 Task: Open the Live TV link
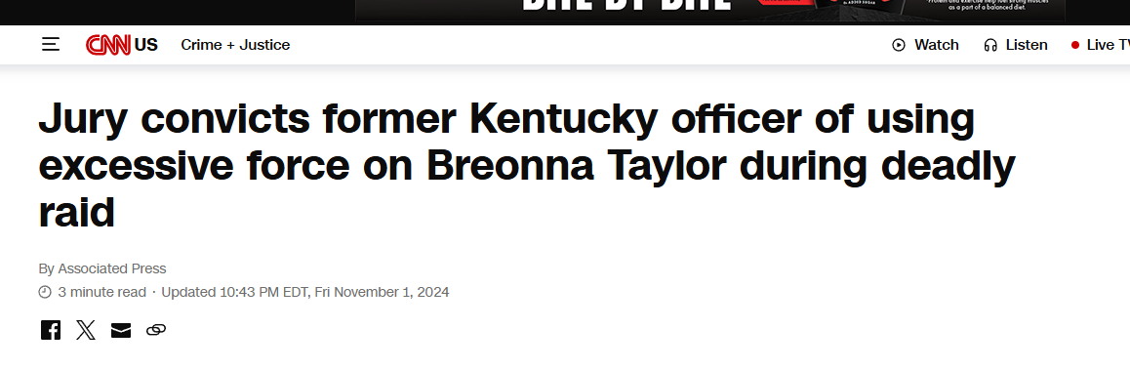[1108, 45]
